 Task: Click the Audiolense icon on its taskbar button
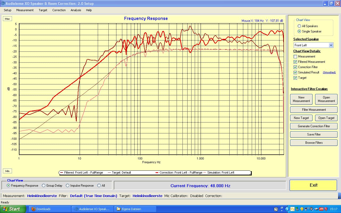[x=76, y=209]
